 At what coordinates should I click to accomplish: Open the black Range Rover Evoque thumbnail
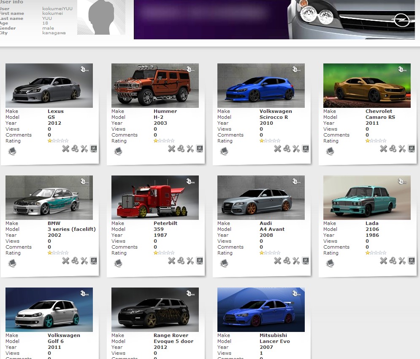155,310
